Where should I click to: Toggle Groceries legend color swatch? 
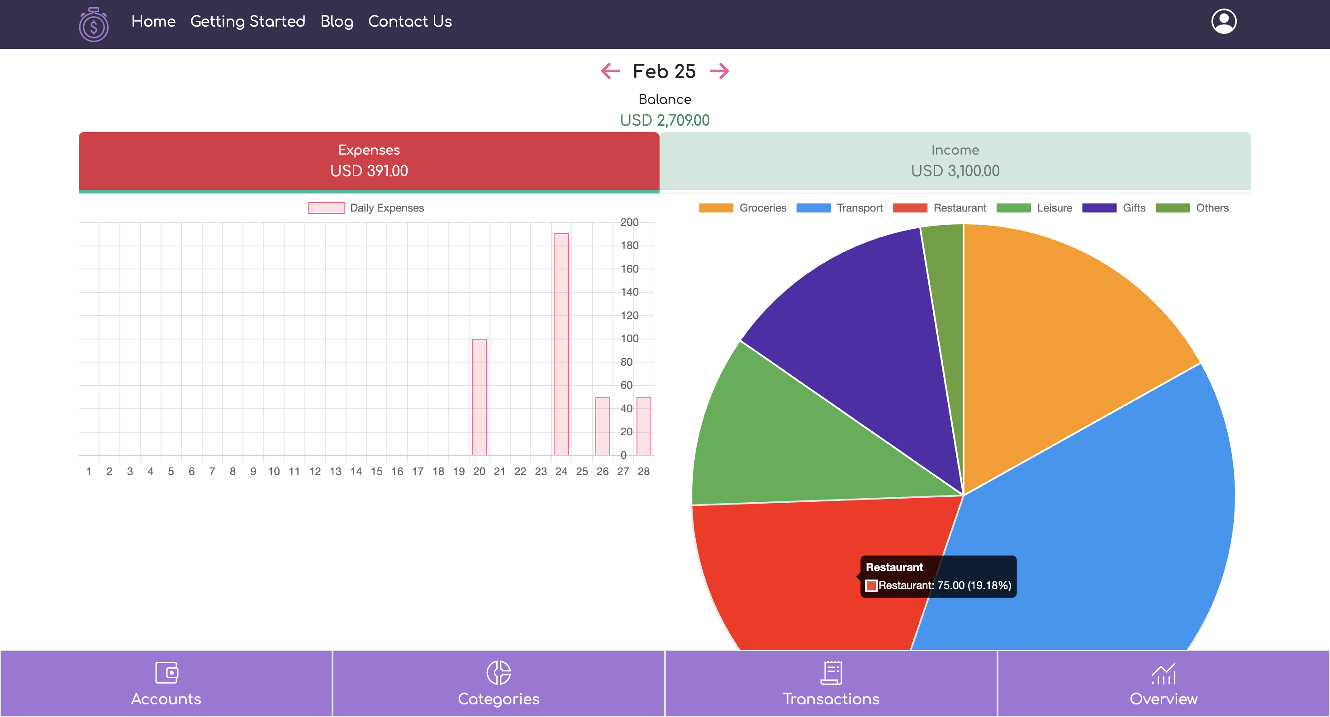pos(716,208)
